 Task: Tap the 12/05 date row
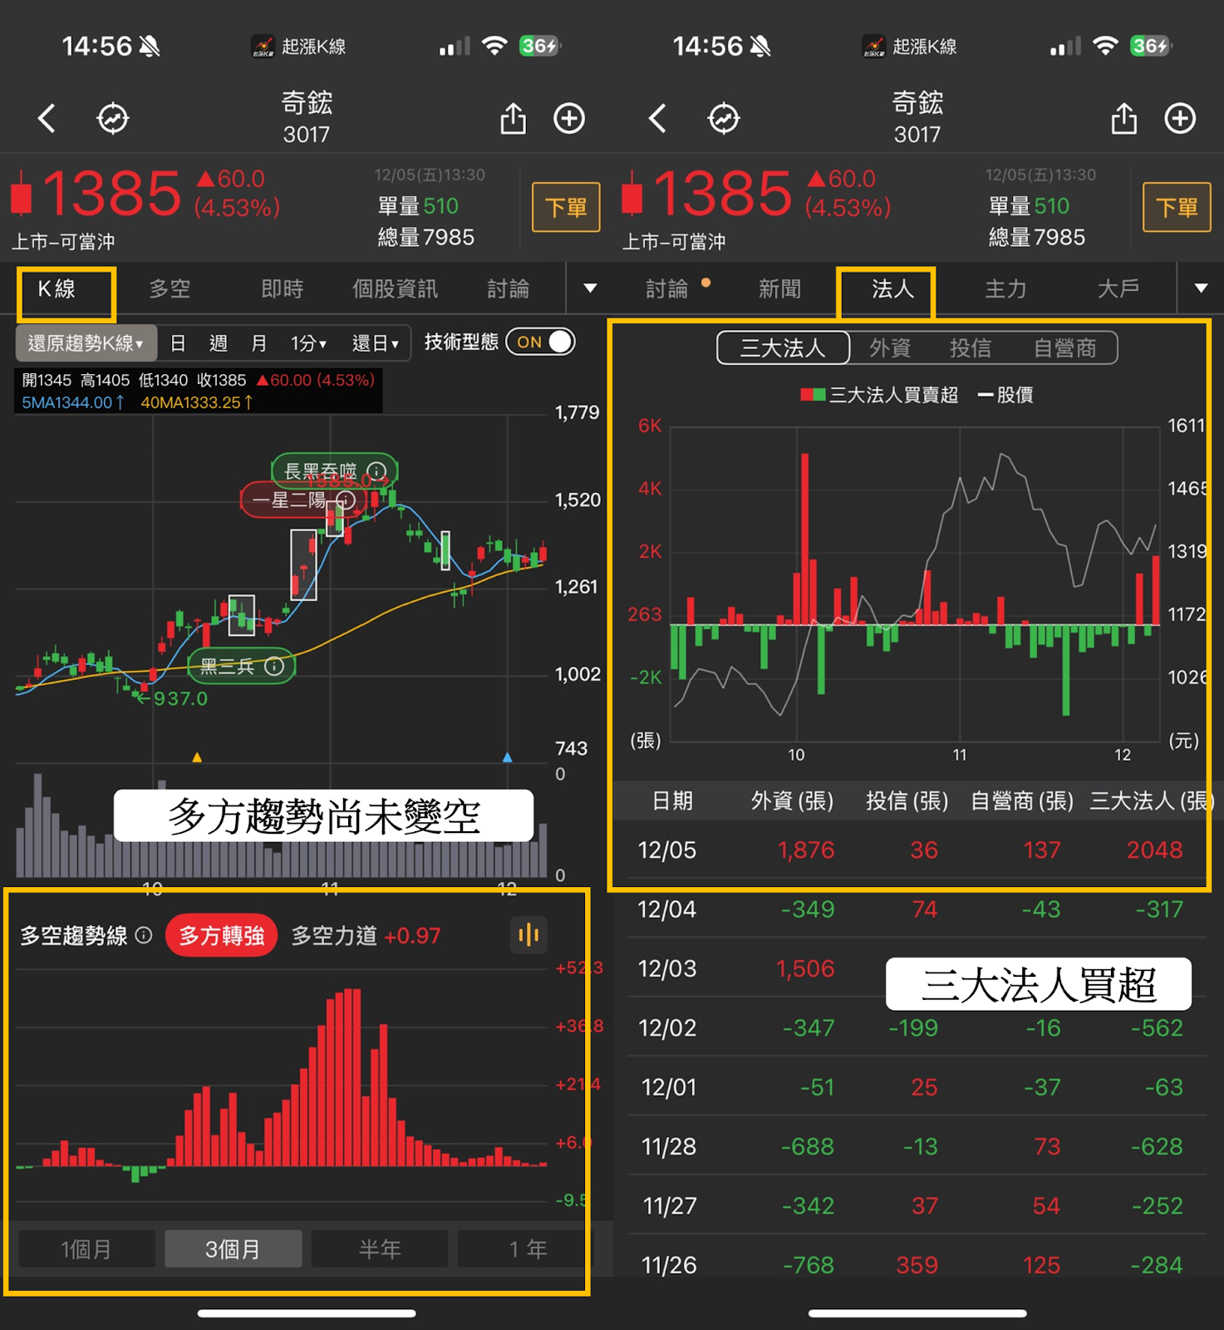[x=917, y=850]
